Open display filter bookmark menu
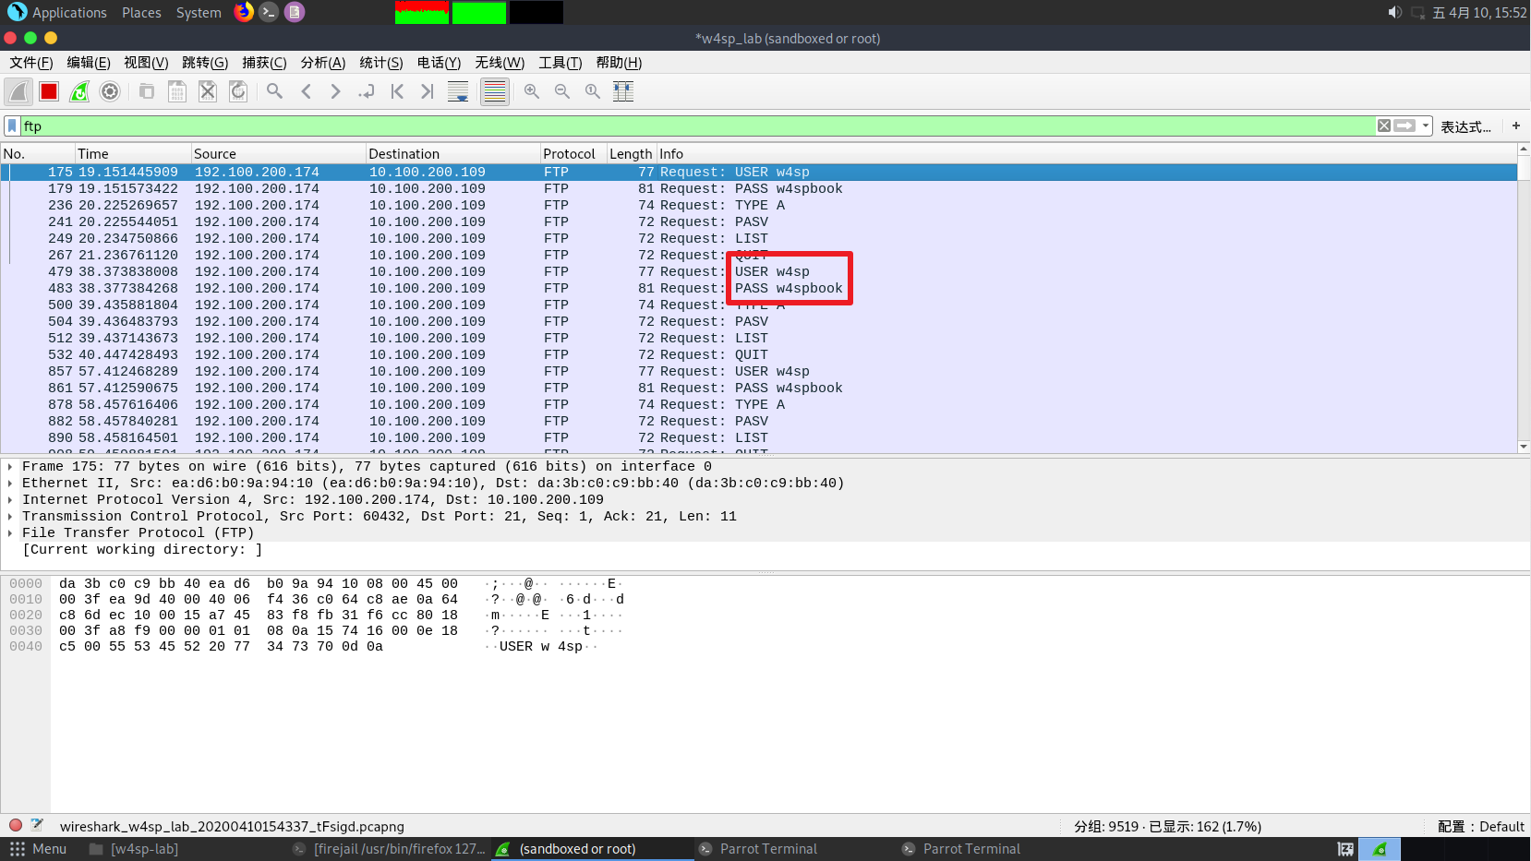The image size is (1531, 861). coord(12,126)
